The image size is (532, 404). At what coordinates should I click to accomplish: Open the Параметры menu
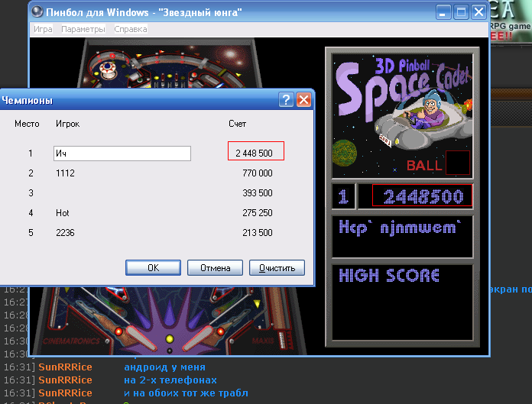(x=83, y=29)
